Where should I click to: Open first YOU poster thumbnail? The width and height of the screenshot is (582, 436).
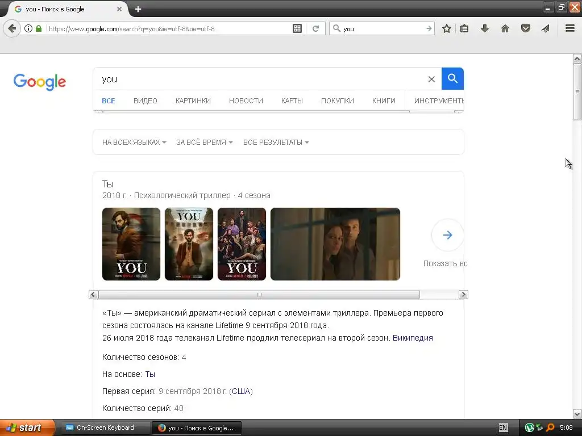[131, 244]
